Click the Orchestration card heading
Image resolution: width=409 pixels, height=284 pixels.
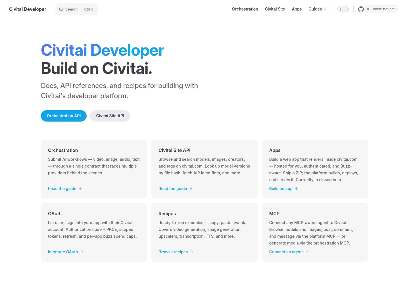click(x=63, y=150)
